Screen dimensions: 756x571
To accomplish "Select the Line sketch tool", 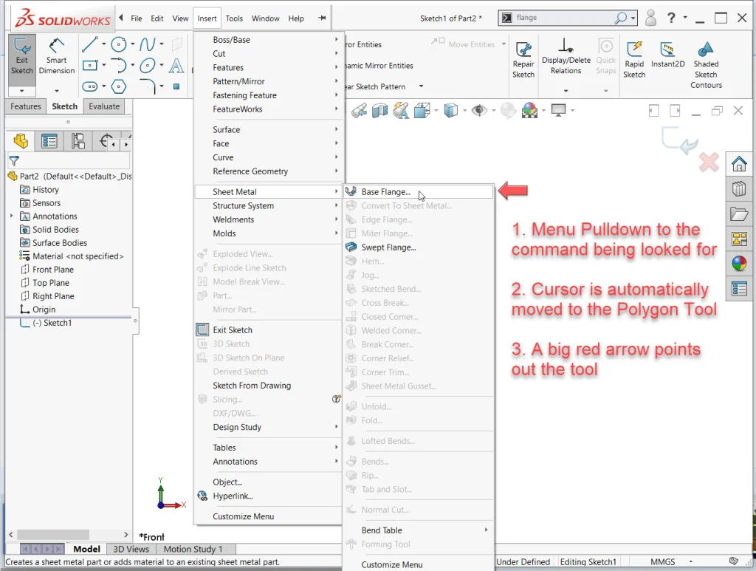I will [x=89, y=44].
